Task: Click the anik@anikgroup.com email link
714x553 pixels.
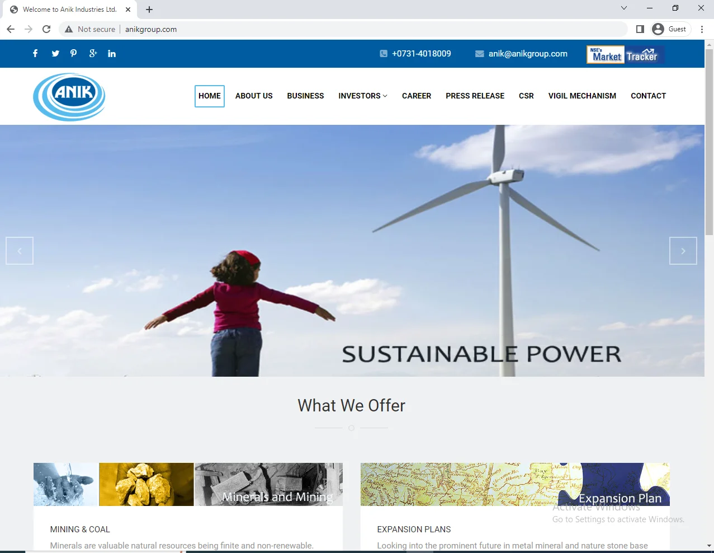Action: 527,54
